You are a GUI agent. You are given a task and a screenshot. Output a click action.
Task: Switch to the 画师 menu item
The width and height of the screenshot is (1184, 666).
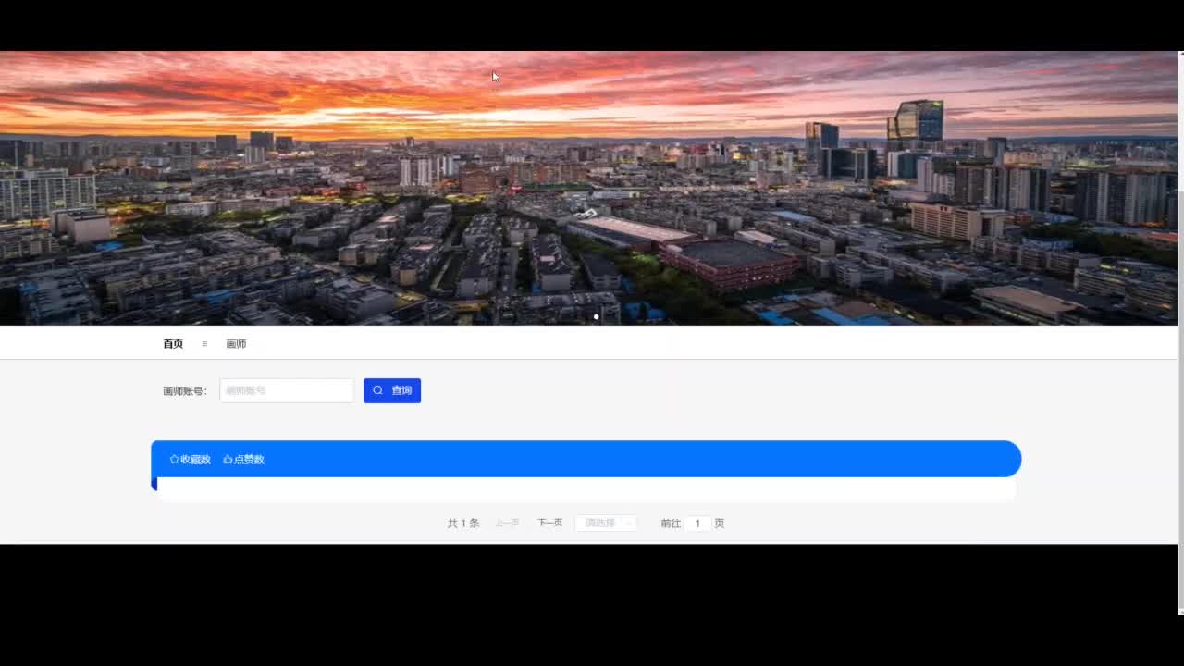(237, 343)
